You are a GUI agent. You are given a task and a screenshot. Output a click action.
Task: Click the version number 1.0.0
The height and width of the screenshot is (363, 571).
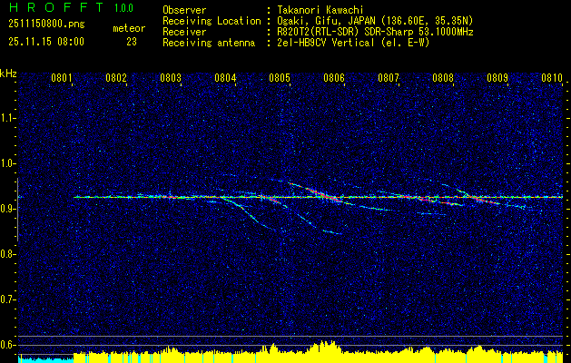(123, 8)
